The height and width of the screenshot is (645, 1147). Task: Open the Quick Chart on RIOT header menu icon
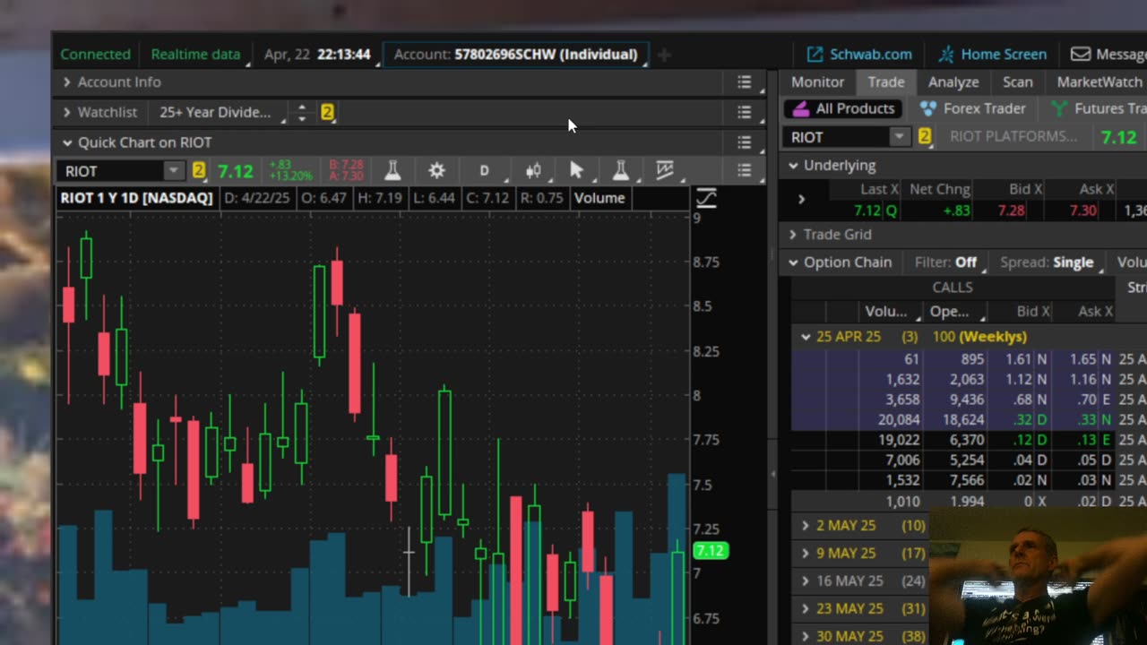(744, 142)
